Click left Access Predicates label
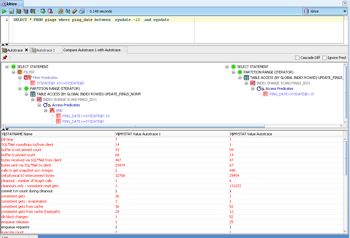350x238 pixels. [66, 105]
